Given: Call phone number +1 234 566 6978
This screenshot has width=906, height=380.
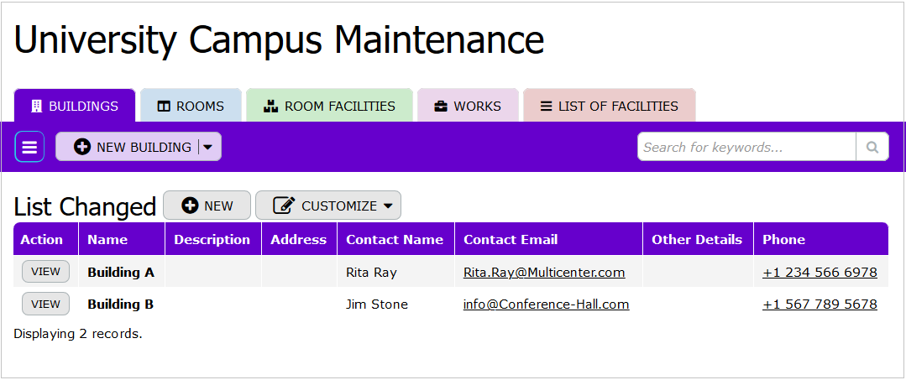Looking at the screenshot, I should [x=820, y=273].
